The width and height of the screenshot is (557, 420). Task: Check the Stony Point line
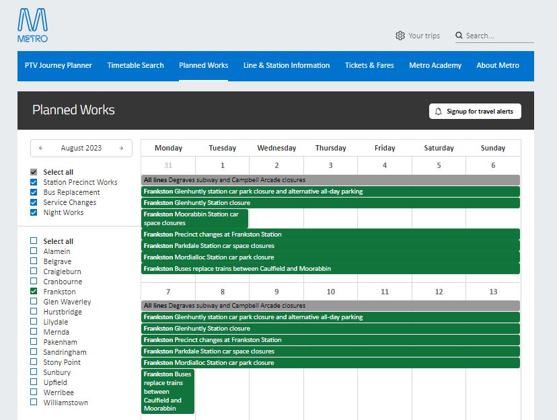pos(34,362)
